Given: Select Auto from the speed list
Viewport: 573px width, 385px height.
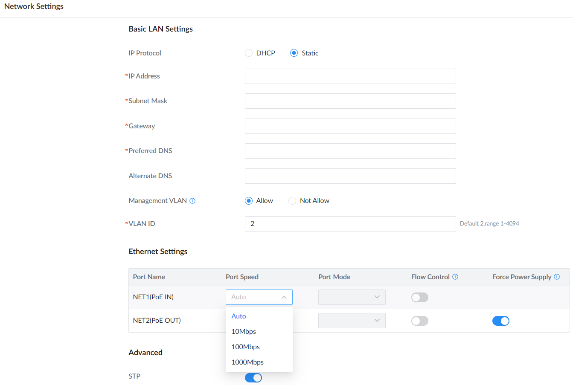Looking at the screenshot, I should [x=259, y=316].
